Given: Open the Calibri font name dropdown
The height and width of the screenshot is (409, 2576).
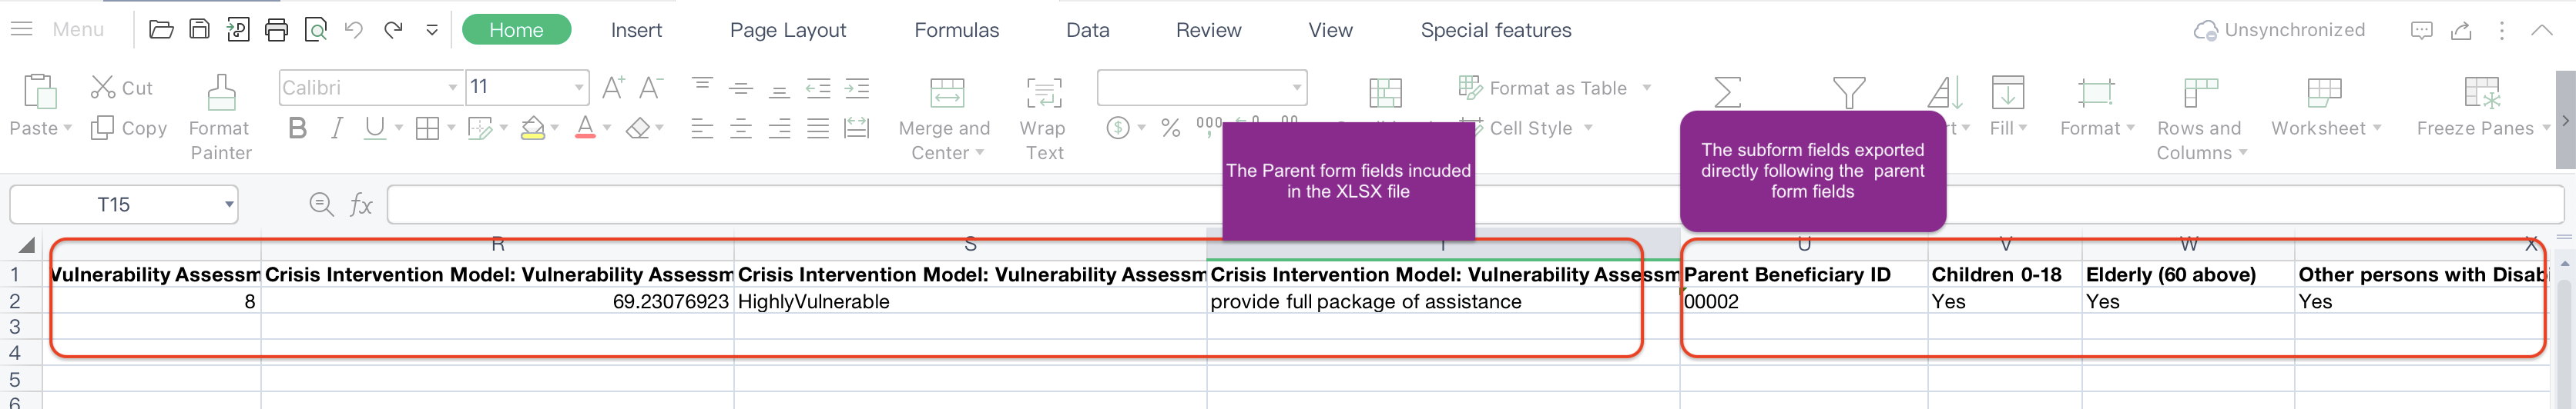Looking at the screenshot, I should pos(453,88).
